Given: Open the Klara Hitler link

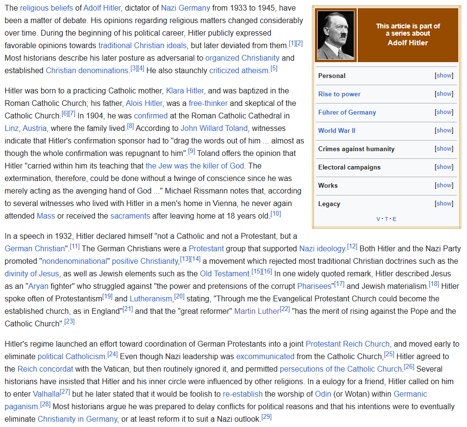Looking at the screenshot, I should [185, 91].
